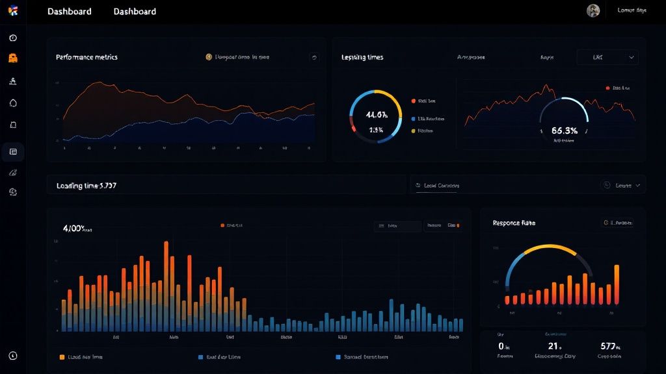Viewport: 666px width, 374px height.
Task: Click the pencil edit icon in the sidebar
Action: (x=13, y=172)
